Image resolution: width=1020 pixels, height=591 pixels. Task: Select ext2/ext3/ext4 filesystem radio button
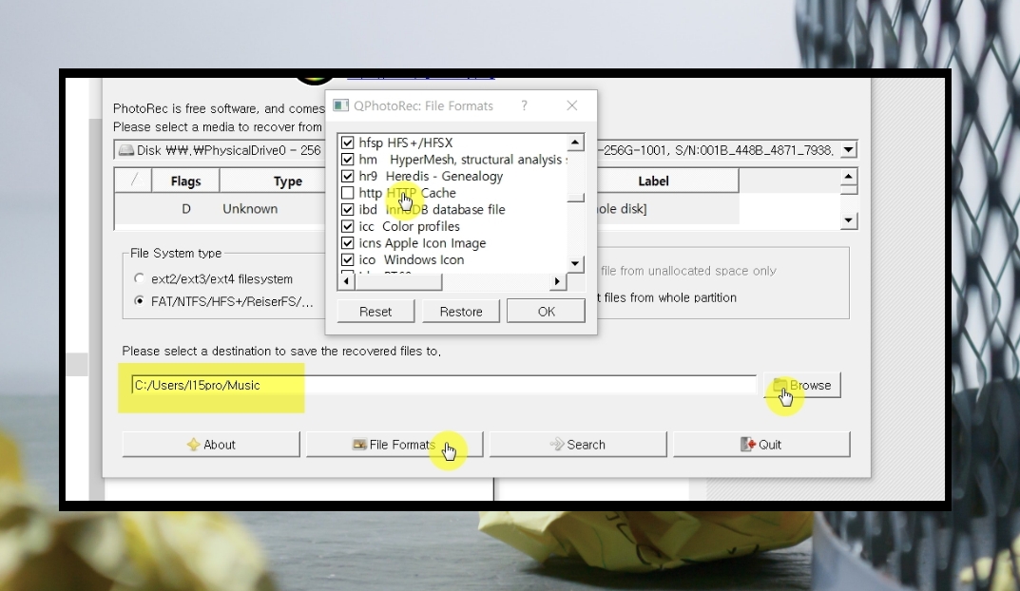(139, 278)
